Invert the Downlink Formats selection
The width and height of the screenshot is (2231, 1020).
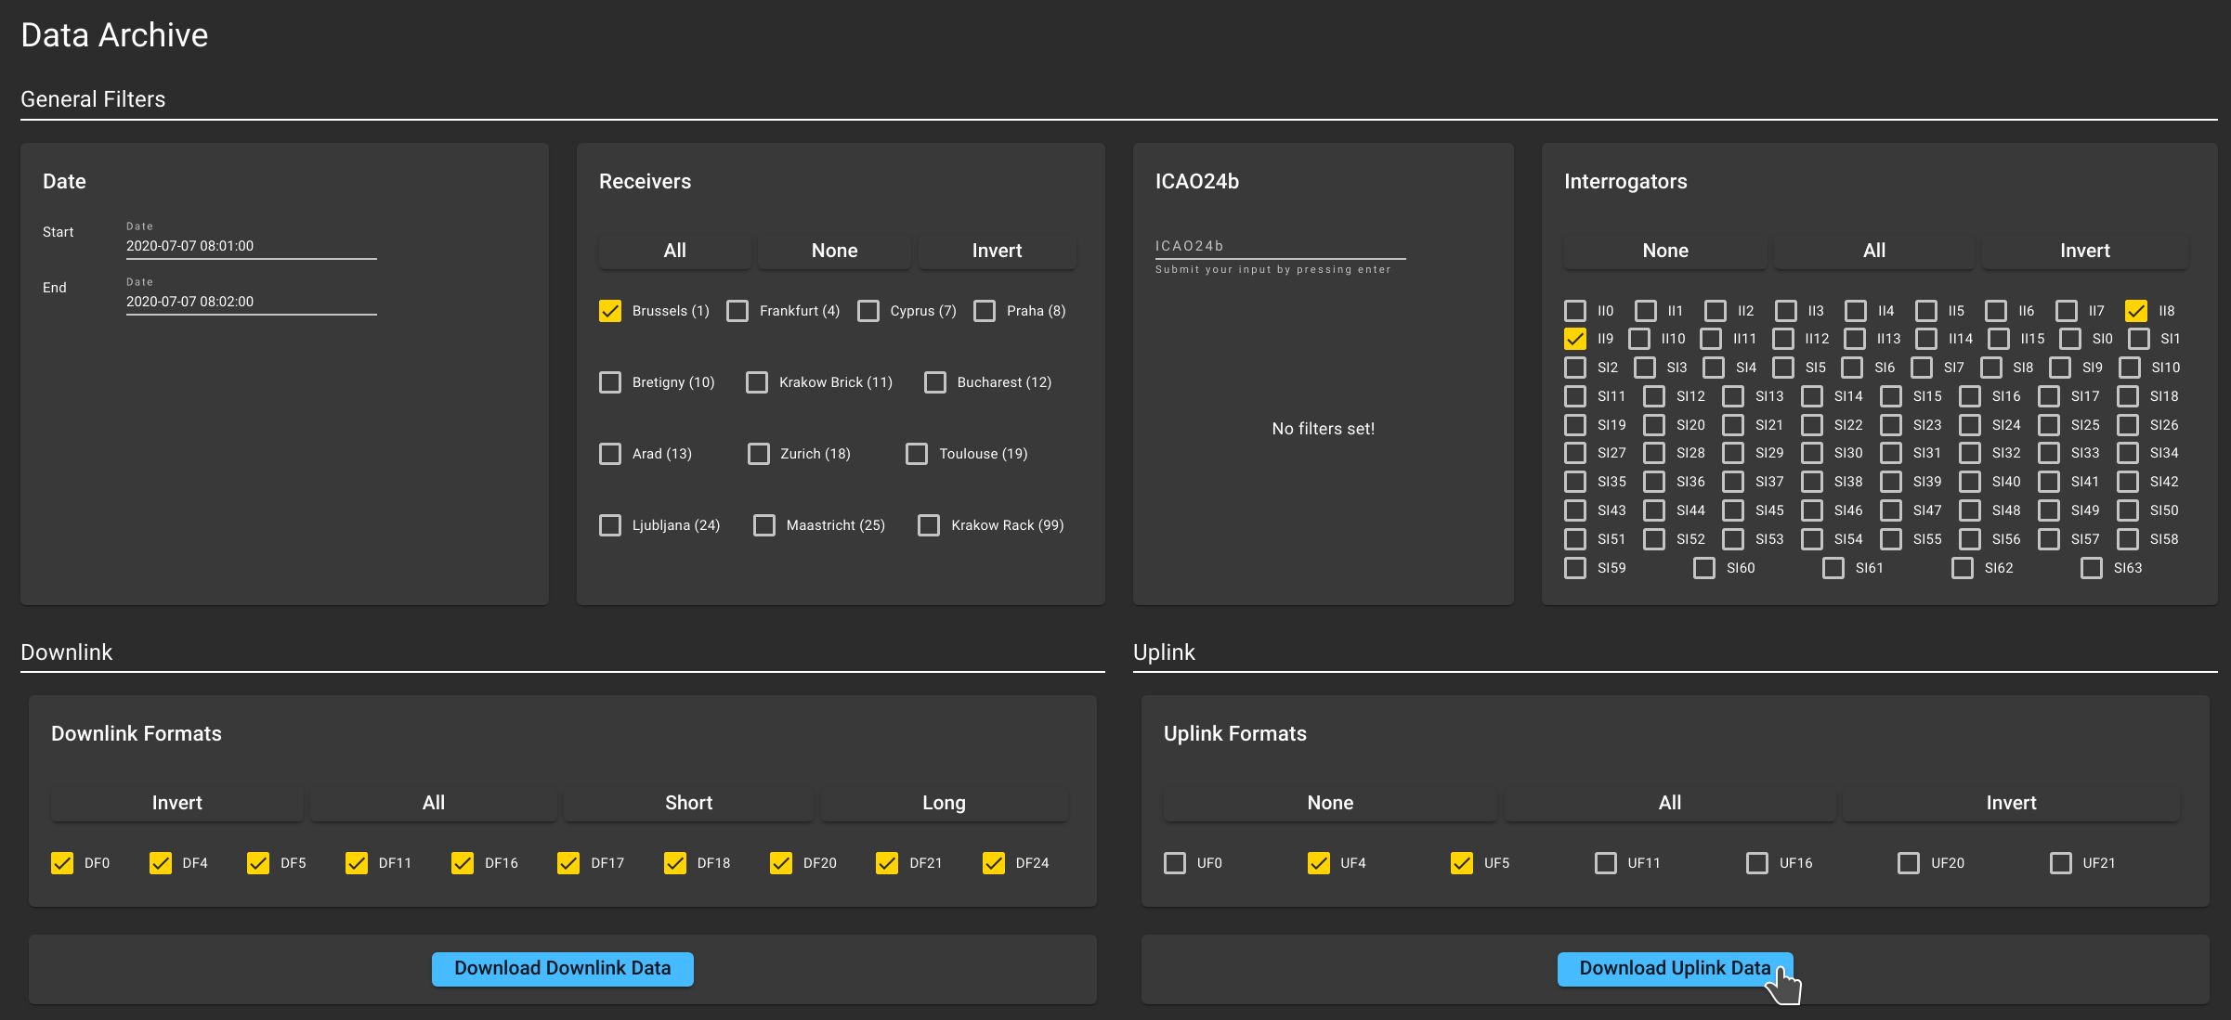[x=177, y=803]
